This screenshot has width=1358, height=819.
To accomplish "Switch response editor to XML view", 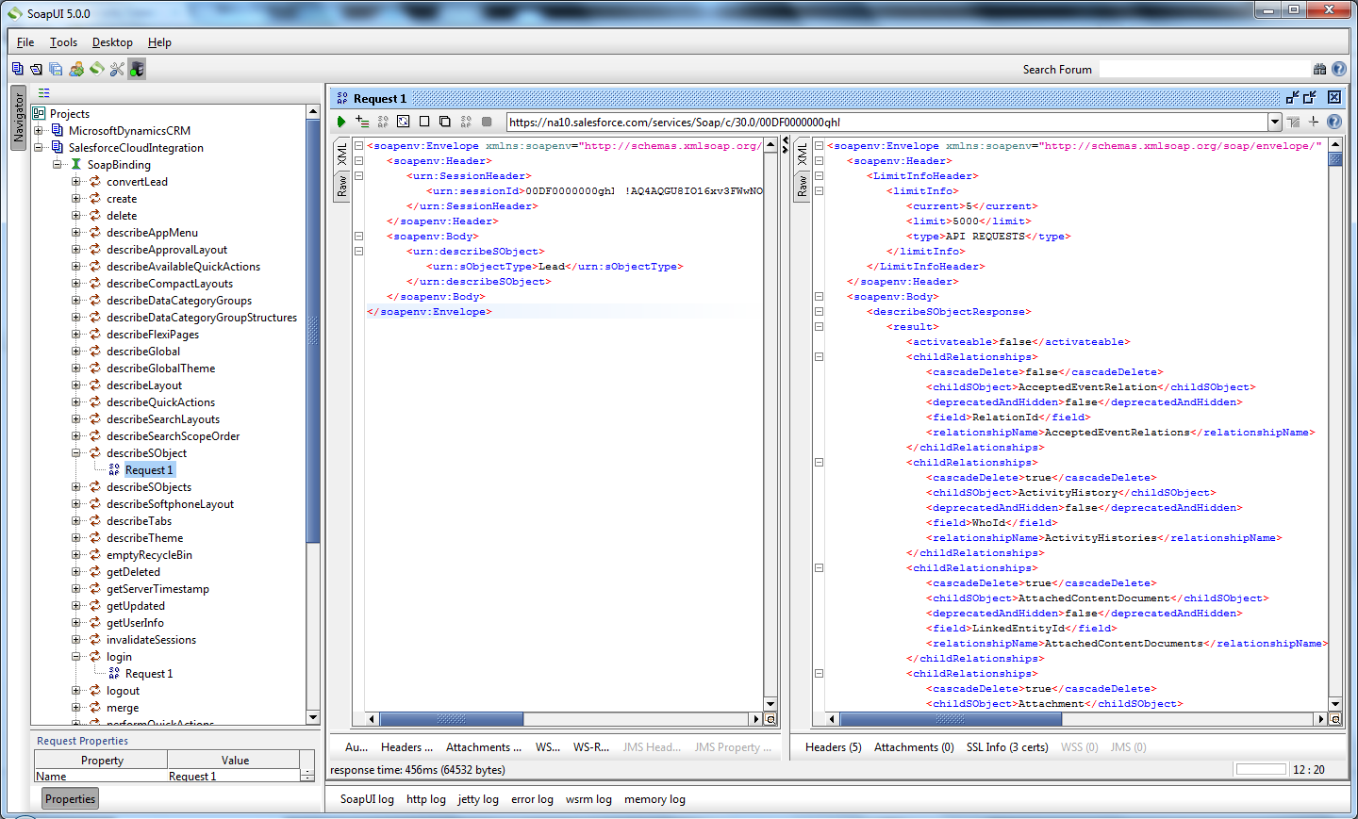I will click(x=802, y=155).
